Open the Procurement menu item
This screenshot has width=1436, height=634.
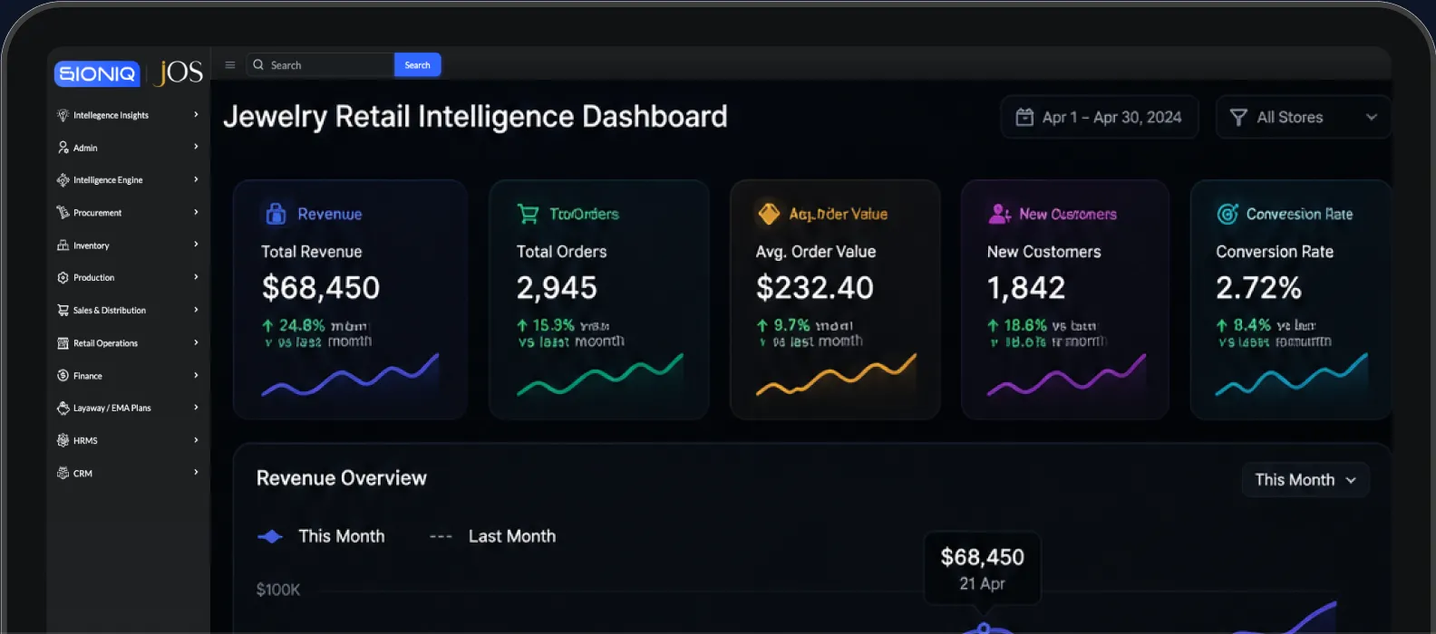(x=128, y=213)
